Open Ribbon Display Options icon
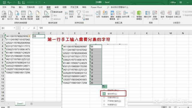Screen dimensions: 192x108 181,2
